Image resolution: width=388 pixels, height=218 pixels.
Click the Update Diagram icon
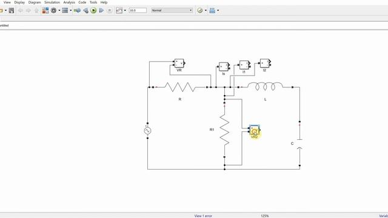pos(77,10)
